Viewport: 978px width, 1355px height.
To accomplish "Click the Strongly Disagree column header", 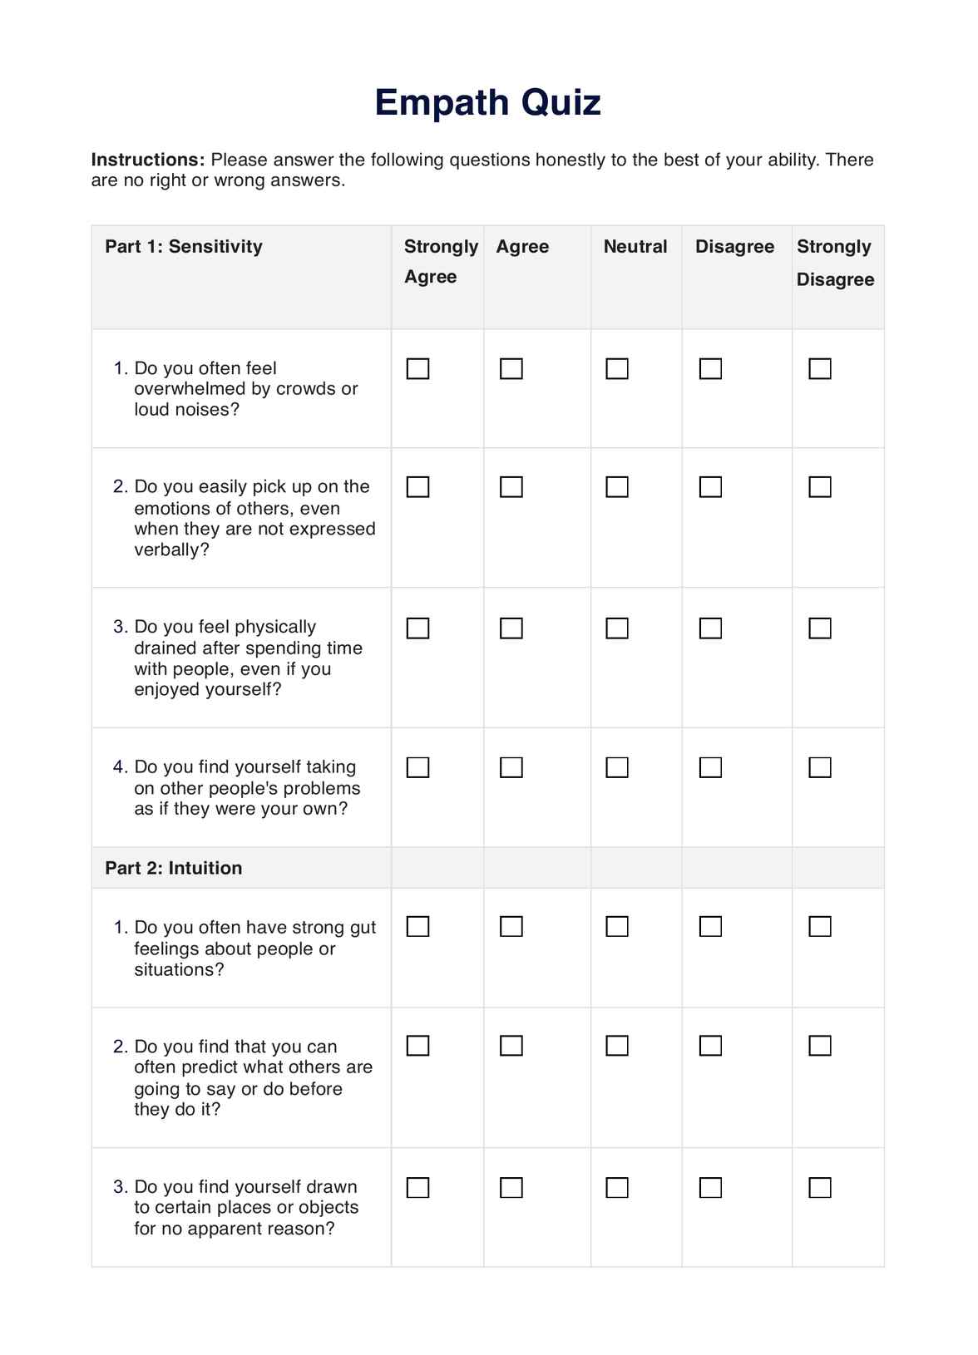I will click(x=835, y=263).
